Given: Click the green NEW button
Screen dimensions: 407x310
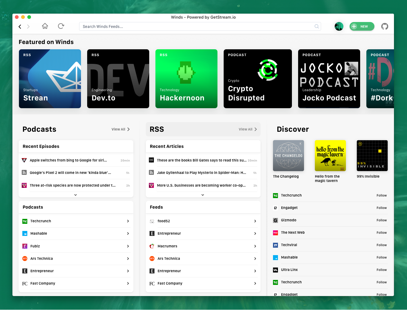Looking at the screenshot, I should [362, 26].
